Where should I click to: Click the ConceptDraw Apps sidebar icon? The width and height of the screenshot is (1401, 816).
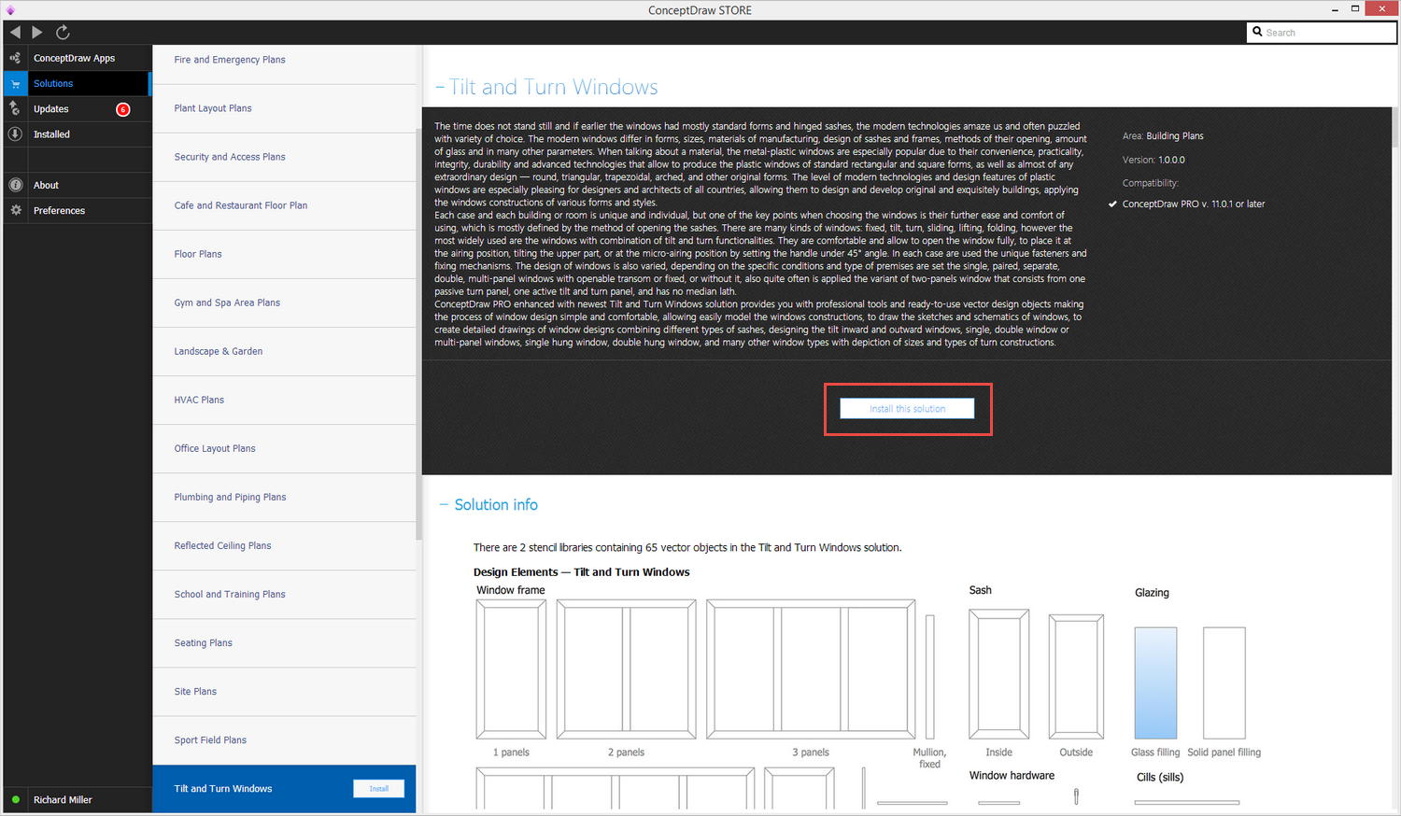(x=15, y=58)
